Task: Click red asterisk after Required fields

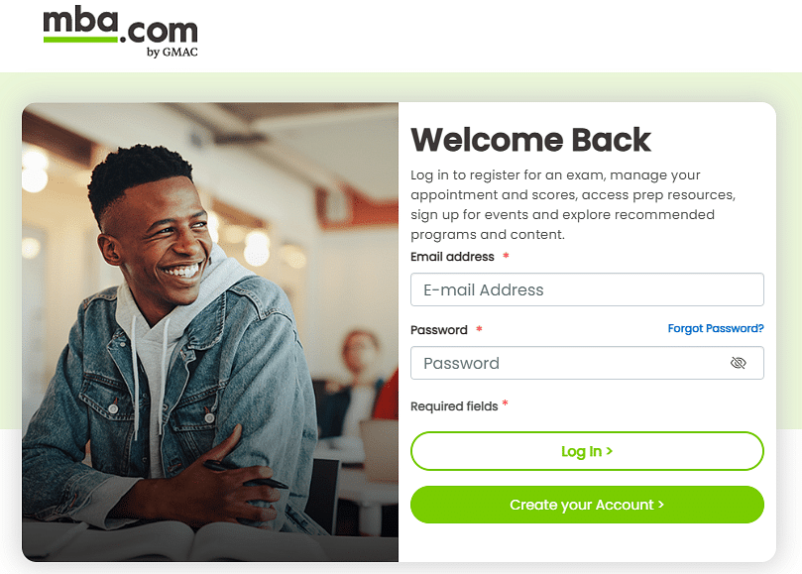Action: (505, 403)
